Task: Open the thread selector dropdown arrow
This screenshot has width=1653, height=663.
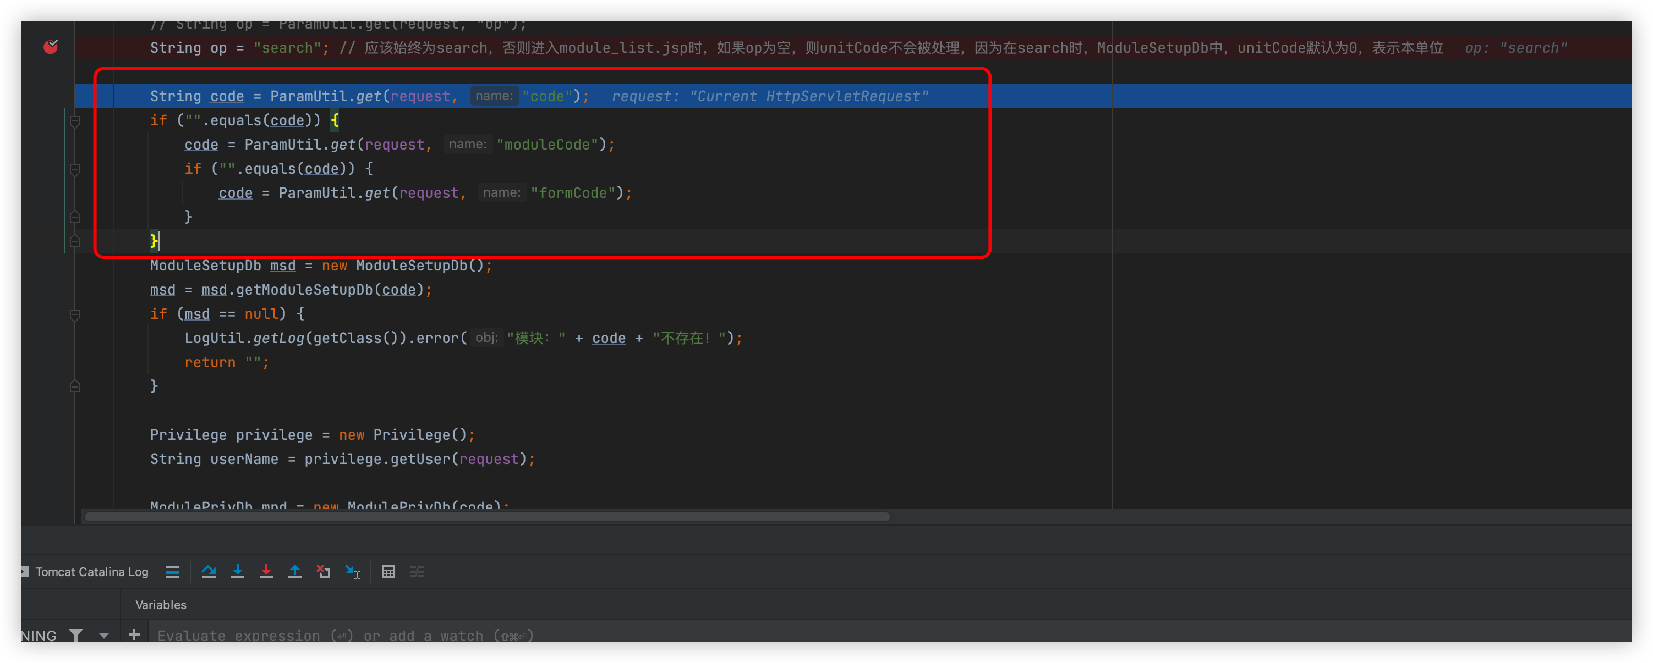Action: tap(103, 636)
